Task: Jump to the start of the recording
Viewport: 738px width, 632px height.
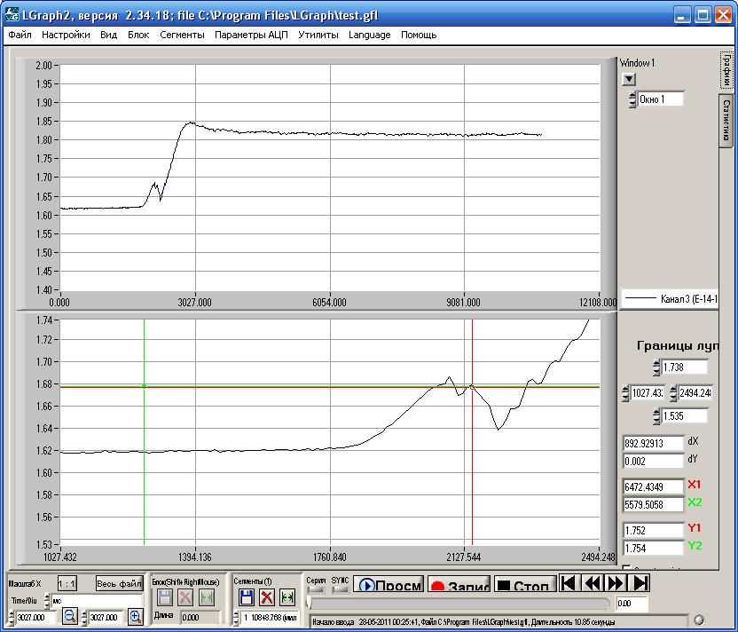Action: click(571, 583)
